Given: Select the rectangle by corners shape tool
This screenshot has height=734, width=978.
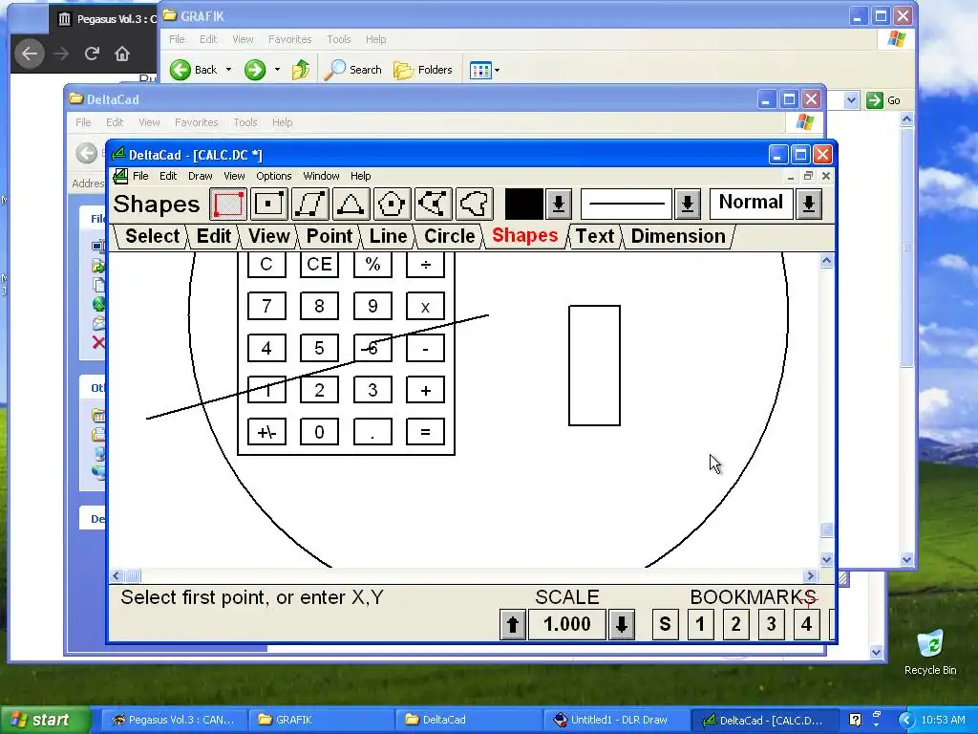Looking at the screenshot, I should click(228, 205).
